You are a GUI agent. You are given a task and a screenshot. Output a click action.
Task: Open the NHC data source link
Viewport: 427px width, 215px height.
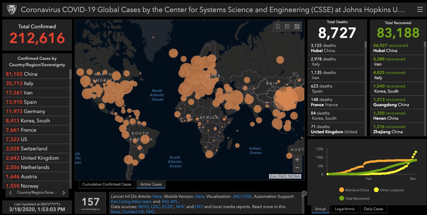(x=181, y=207)
